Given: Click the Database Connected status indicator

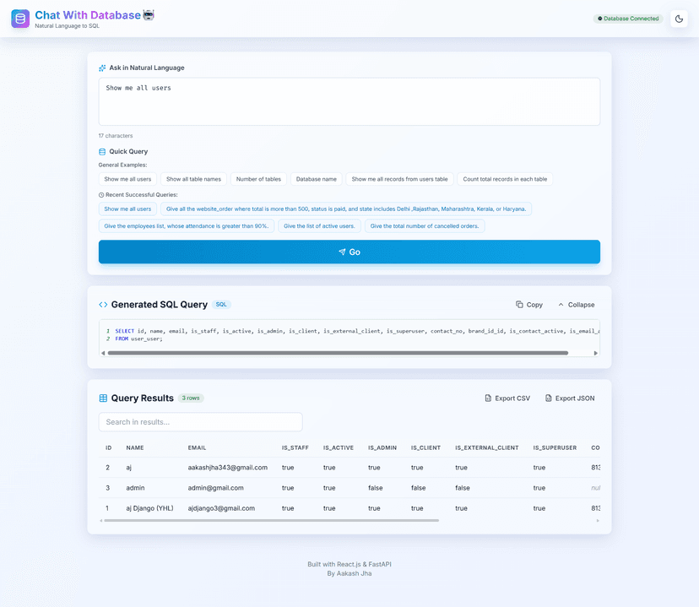Looking at the screenshot, I should click(x=627, y=19).
